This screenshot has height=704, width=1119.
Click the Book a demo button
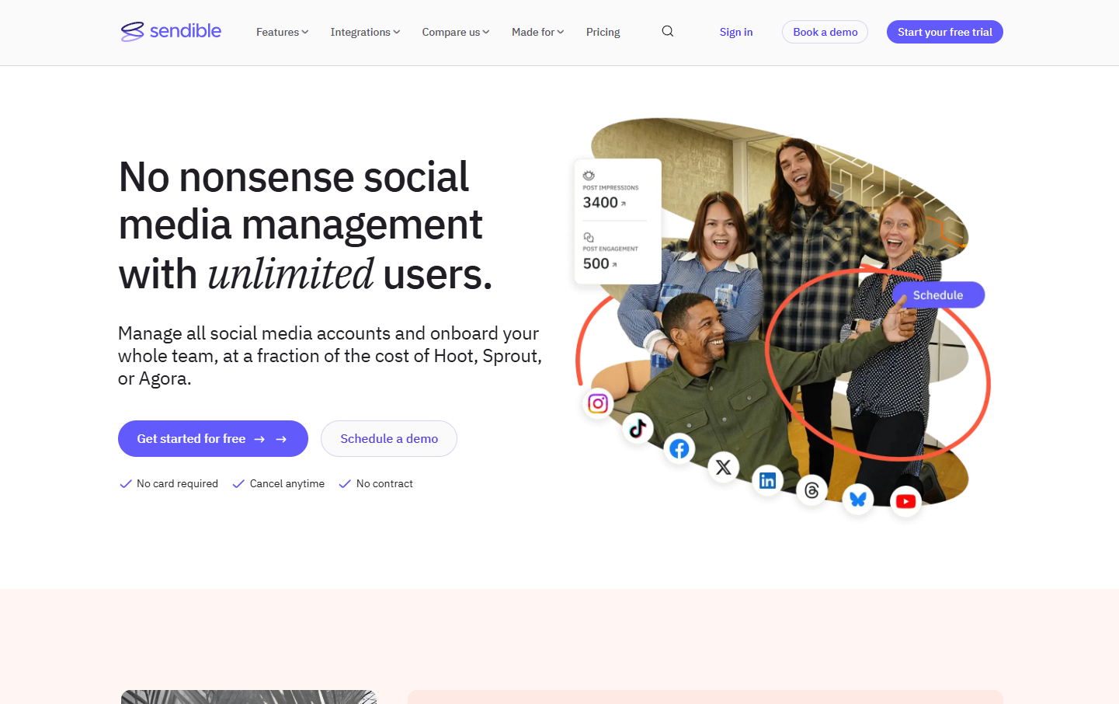point(825,32)
